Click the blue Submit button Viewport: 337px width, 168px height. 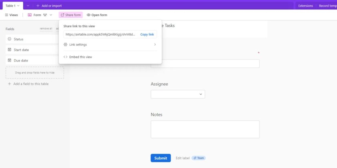click(161, 158)
